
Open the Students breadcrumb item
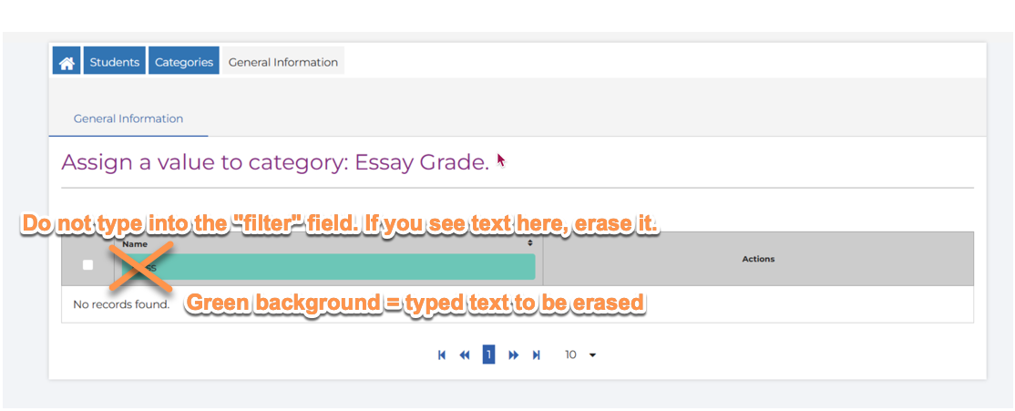[114, 61]
